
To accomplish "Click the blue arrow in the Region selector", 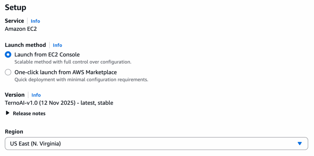I will [300, 143].
